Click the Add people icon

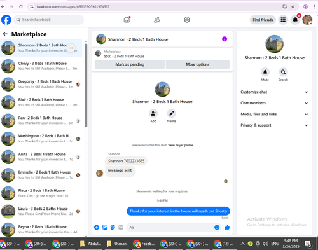click(153, 114)
